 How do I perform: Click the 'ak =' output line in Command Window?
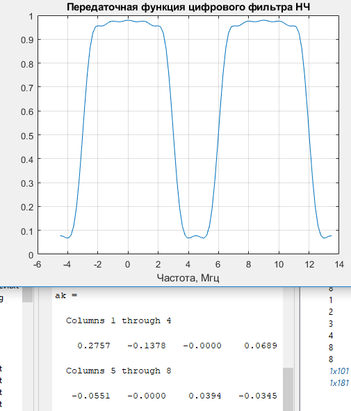tap(66, 295)
